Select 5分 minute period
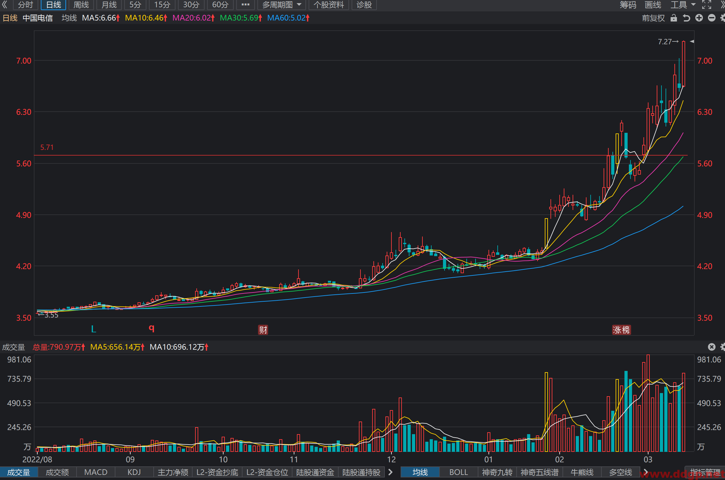This screenshot has height=480, width=725. point(135,5)
